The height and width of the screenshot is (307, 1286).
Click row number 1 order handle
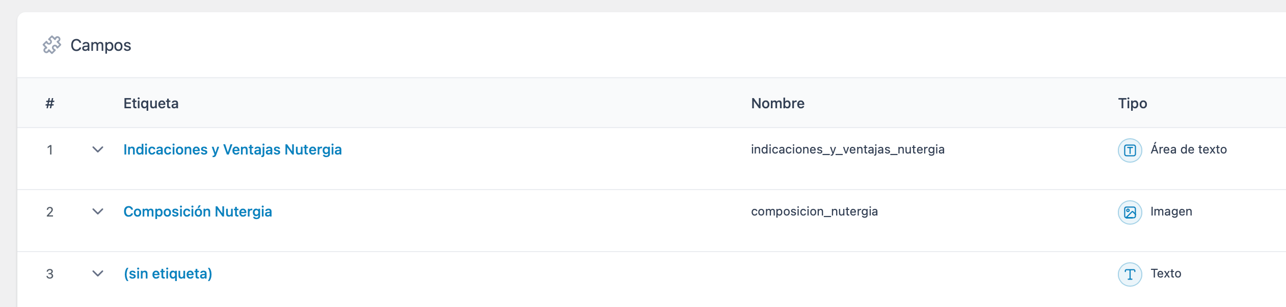[50, 150]
